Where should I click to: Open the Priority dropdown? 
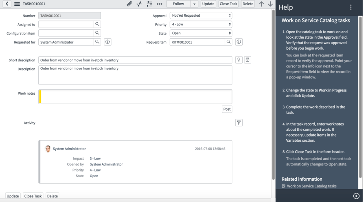(201, 24)
